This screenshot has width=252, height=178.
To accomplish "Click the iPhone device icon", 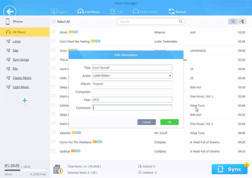I will click(x=7, y=22).
